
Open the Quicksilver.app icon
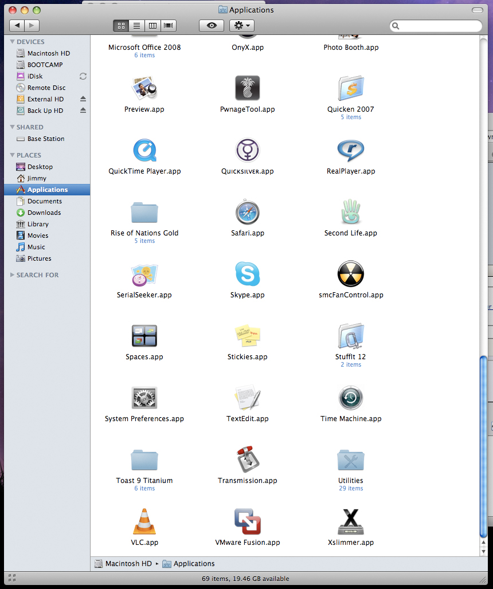coord(247,150)
